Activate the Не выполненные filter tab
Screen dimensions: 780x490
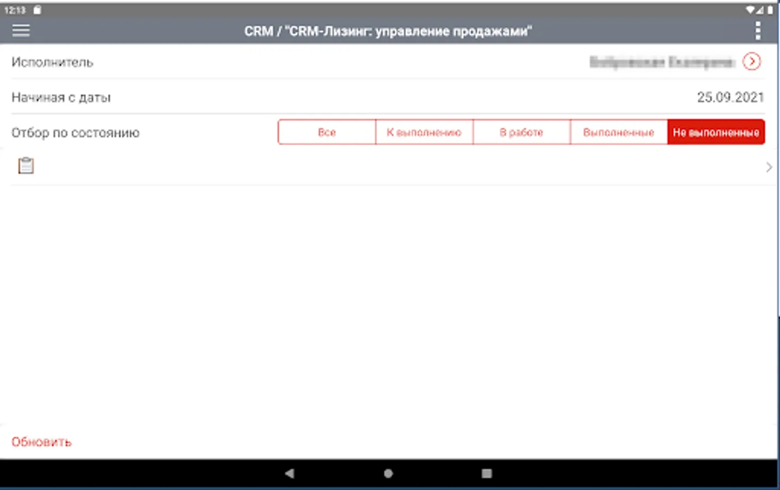pyautogui.click(x=716, y=132)
